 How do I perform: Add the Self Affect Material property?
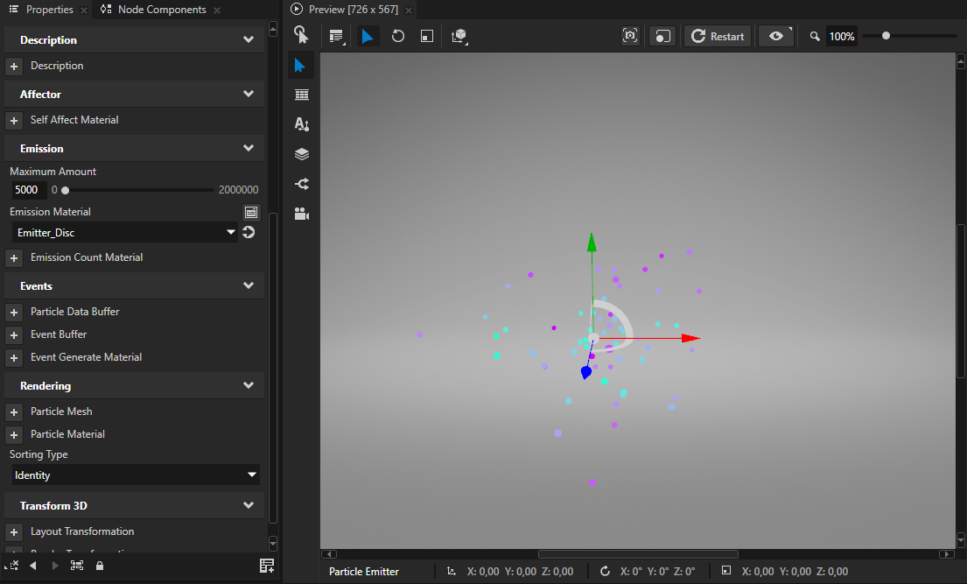tap(14, 120)
